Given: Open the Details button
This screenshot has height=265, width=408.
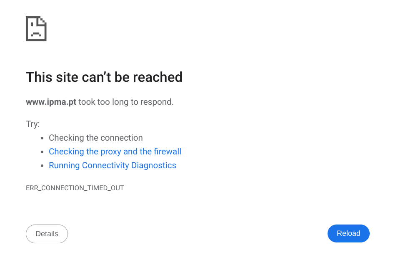Looking at the screenshot, I should point(47,234).
